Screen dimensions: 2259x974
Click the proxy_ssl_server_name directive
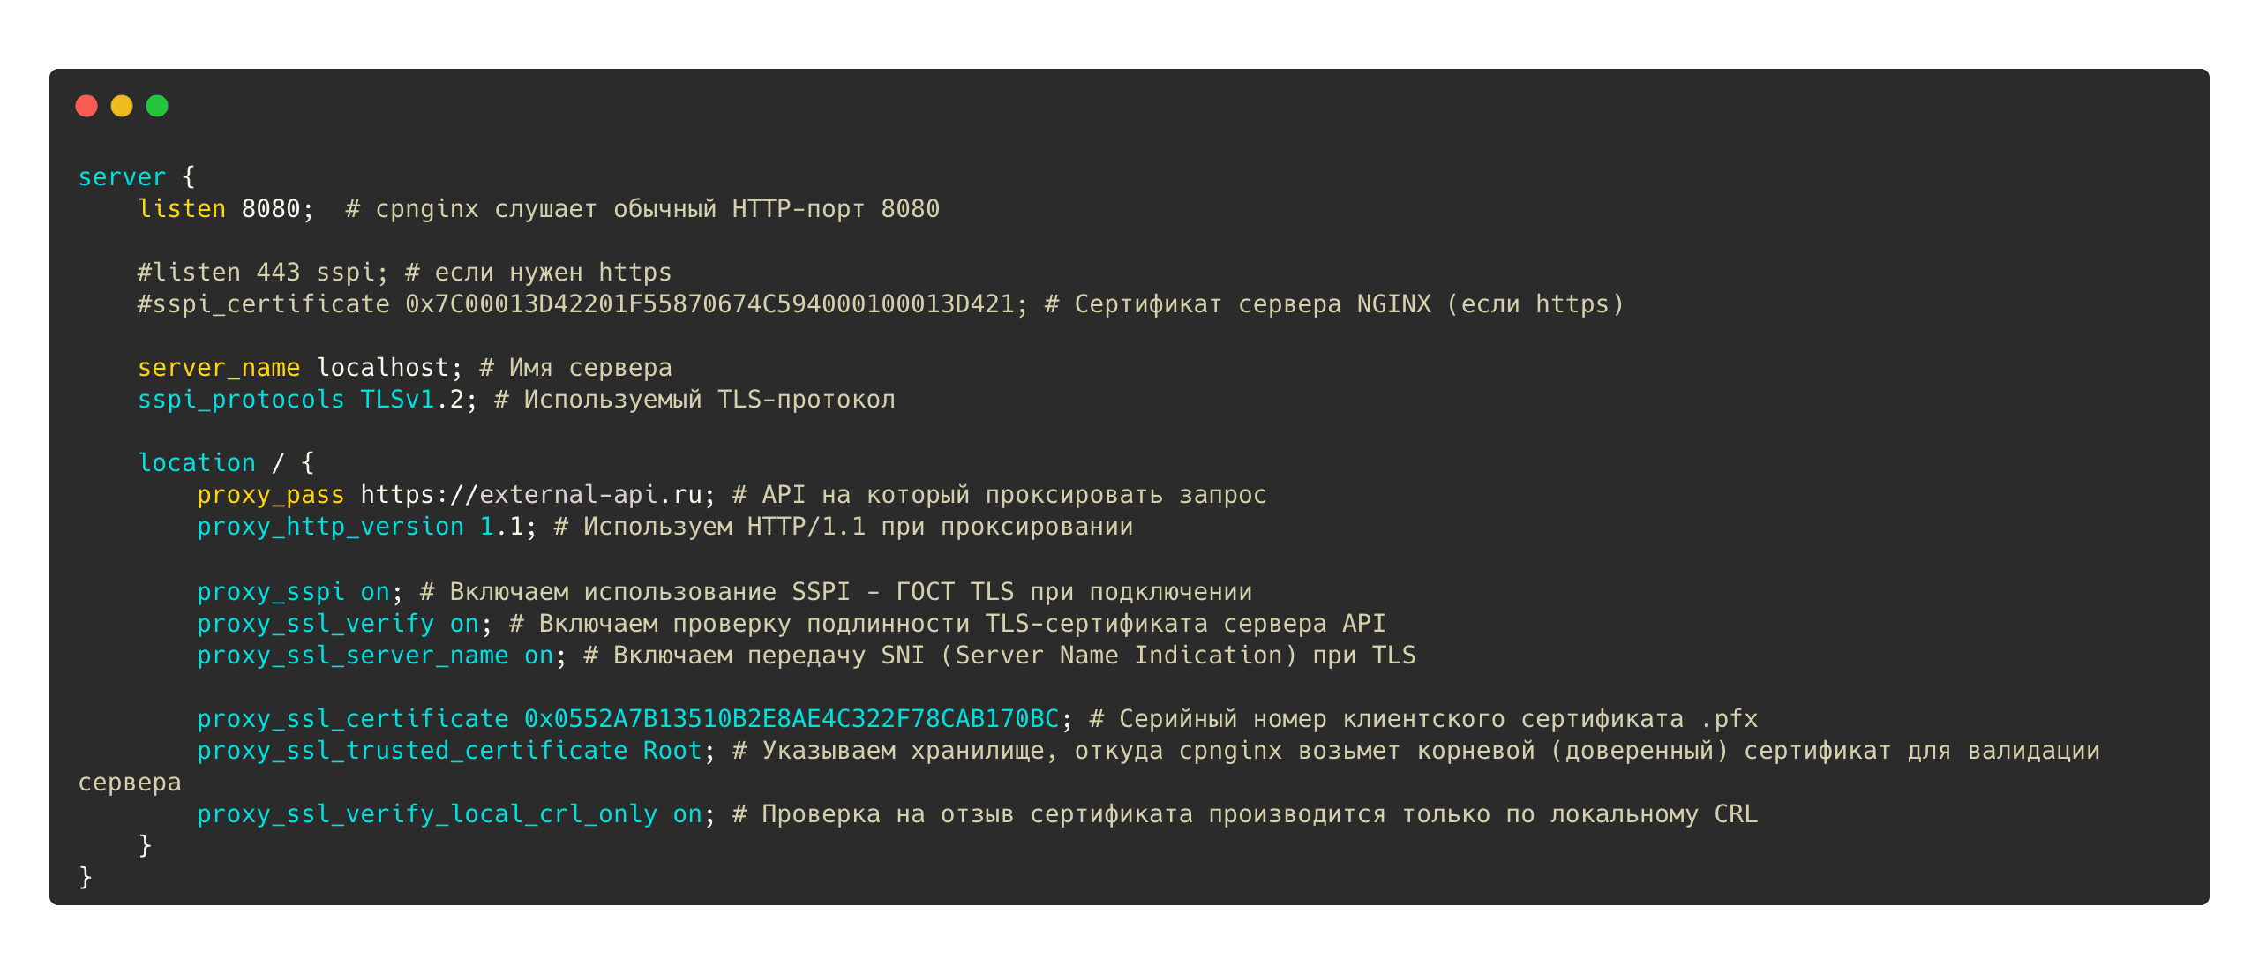(352, 656)
